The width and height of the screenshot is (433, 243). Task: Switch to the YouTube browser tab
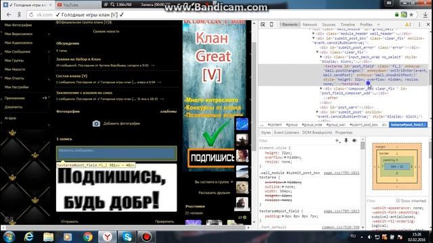[x=78, y=5]
